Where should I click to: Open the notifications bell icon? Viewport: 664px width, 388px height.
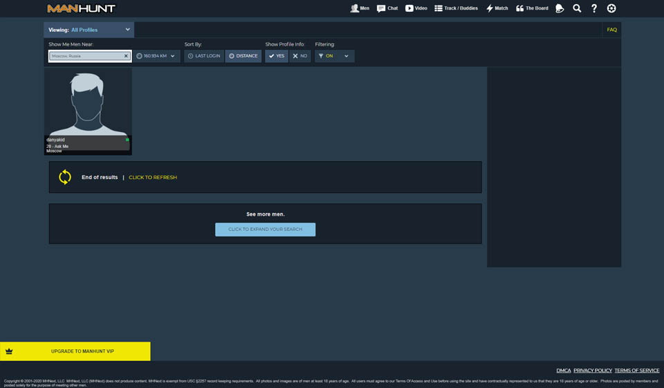(x=560, y=8)
